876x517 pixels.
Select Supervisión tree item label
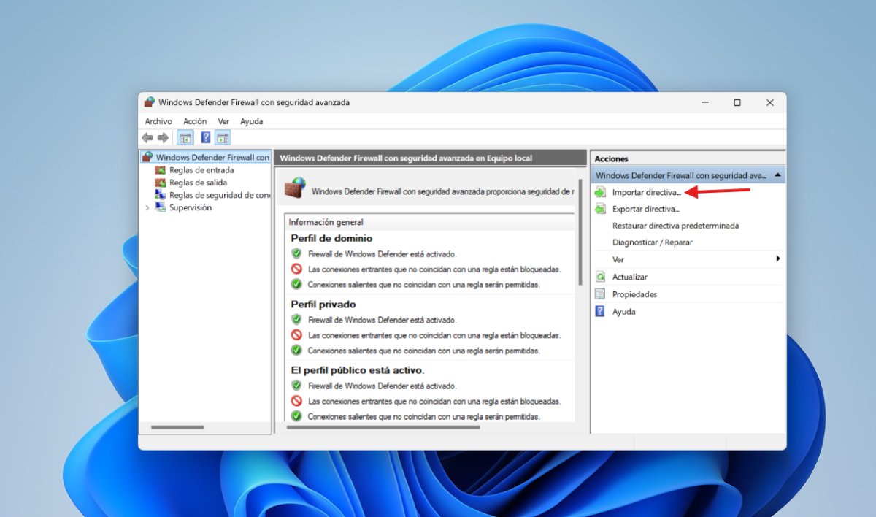[191, 207]
